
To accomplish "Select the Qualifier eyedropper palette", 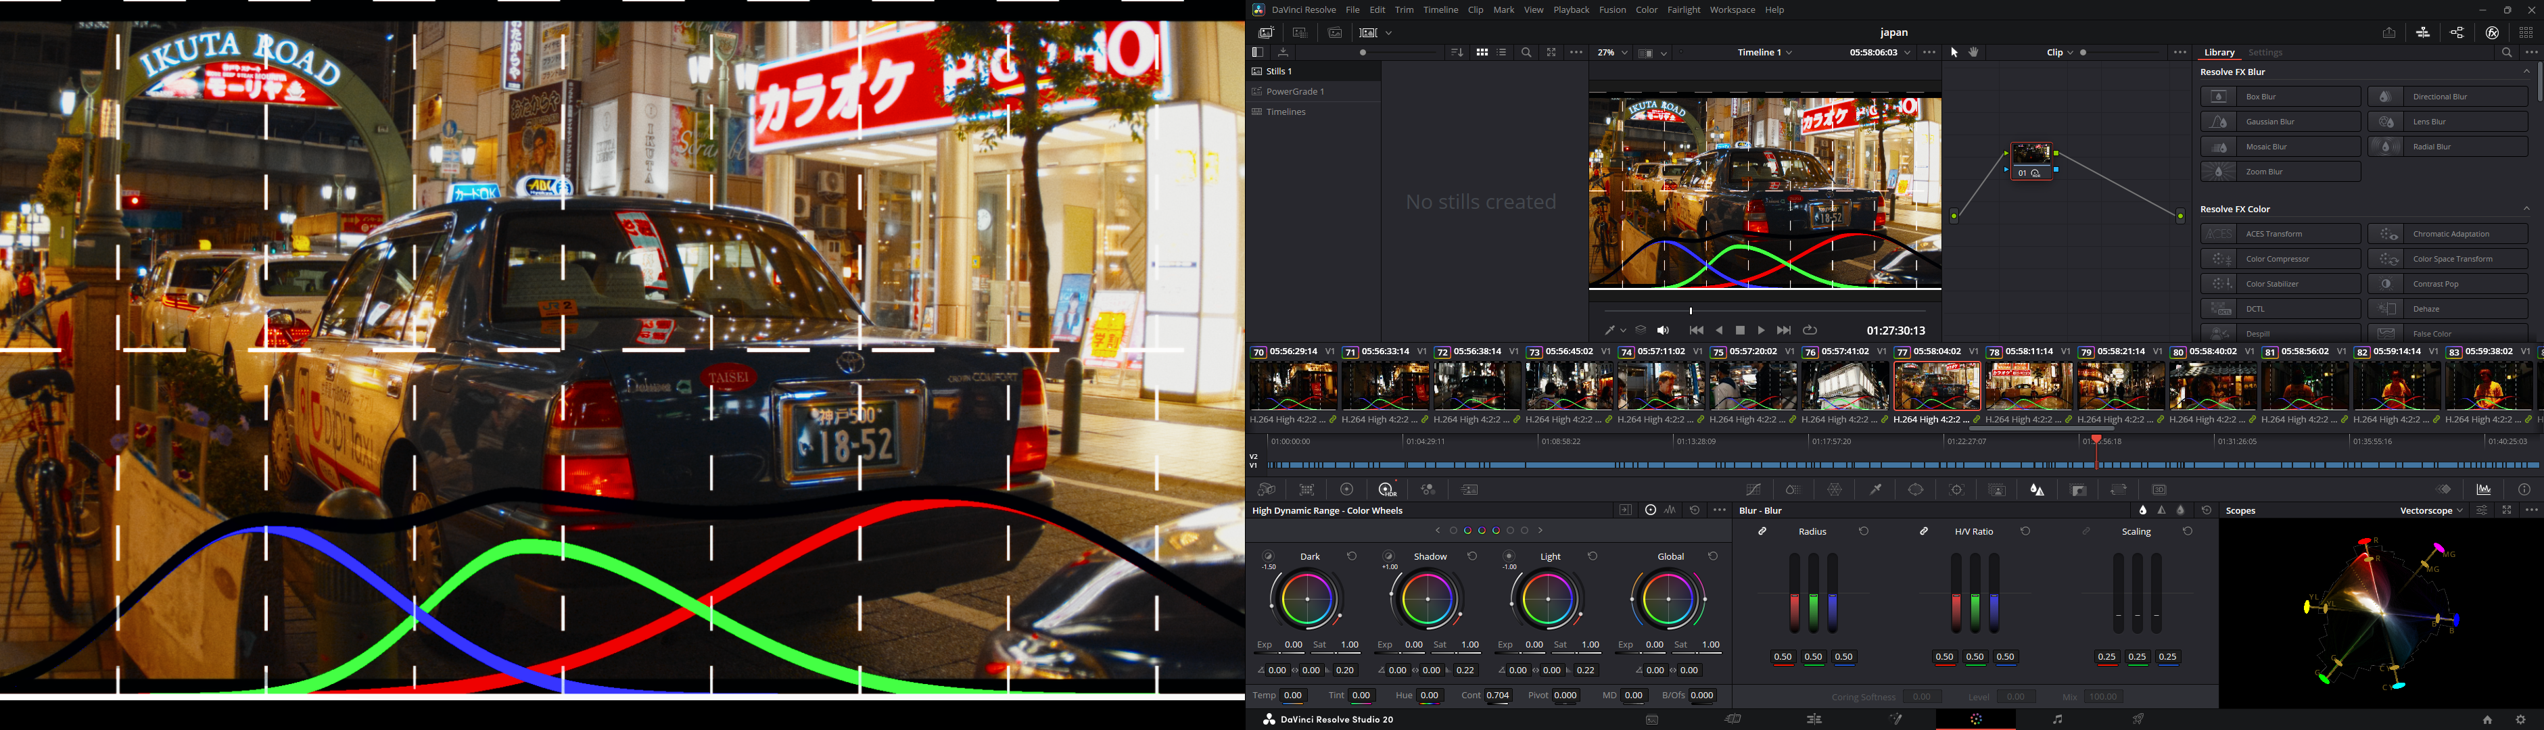I will point(1875,489).
